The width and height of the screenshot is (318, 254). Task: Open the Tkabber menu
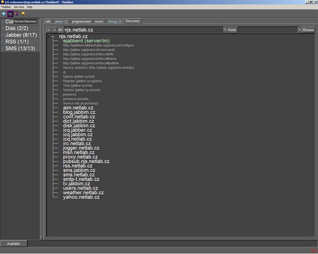point(6,7)
